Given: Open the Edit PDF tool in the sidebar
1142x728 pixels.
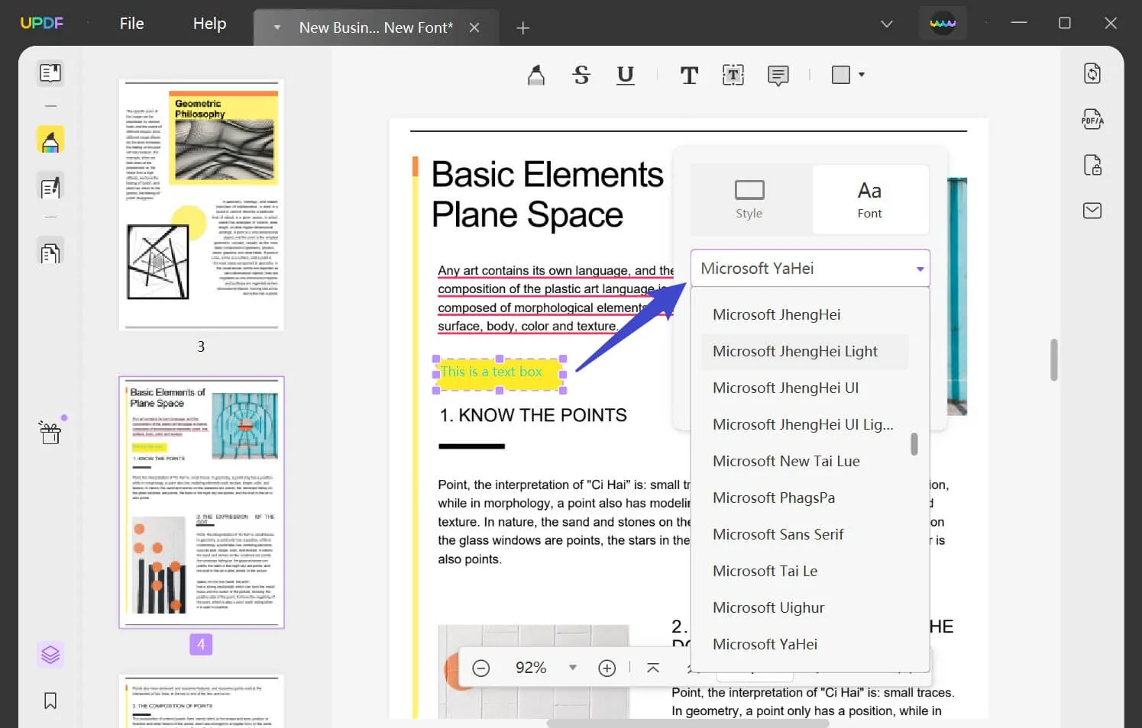Looking at the screenshot, I should coord(50,188).
